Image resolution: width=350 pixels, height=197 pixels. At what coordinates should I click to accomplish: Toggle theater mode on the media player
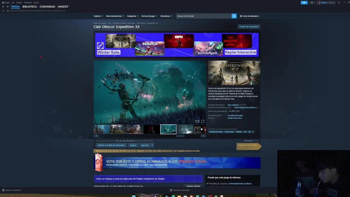(197, 121)
